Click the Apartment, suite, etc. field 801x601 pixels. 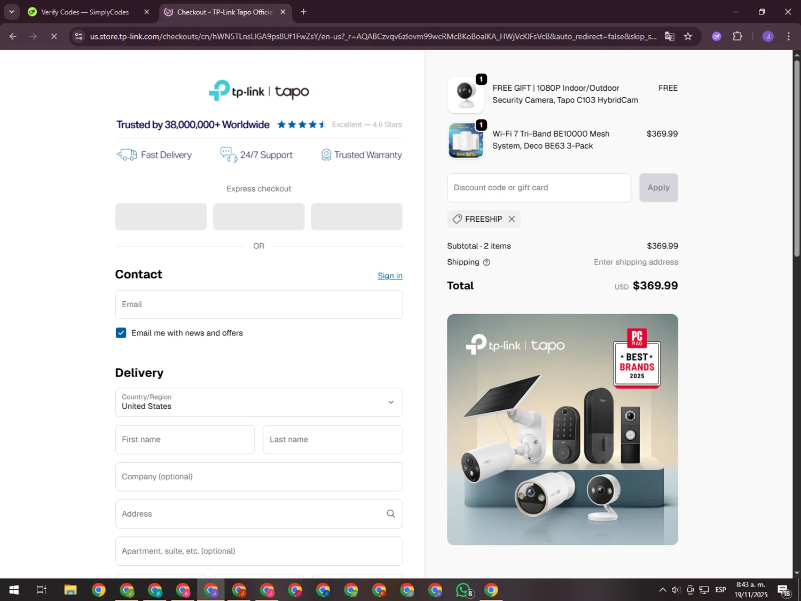[x=259, y=551]
